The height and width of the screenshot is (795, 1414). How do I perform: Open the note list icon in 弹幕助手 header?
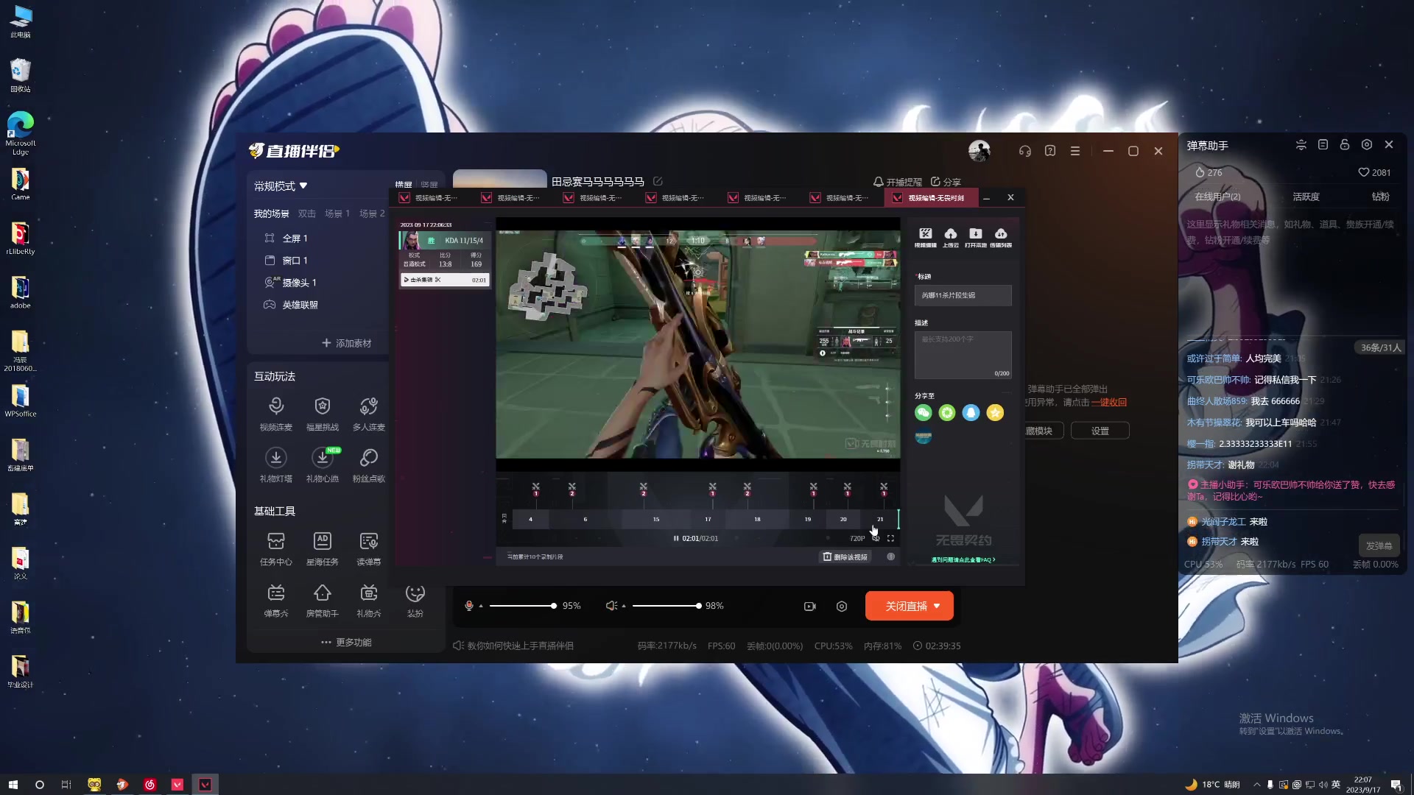click(1323, 145)
